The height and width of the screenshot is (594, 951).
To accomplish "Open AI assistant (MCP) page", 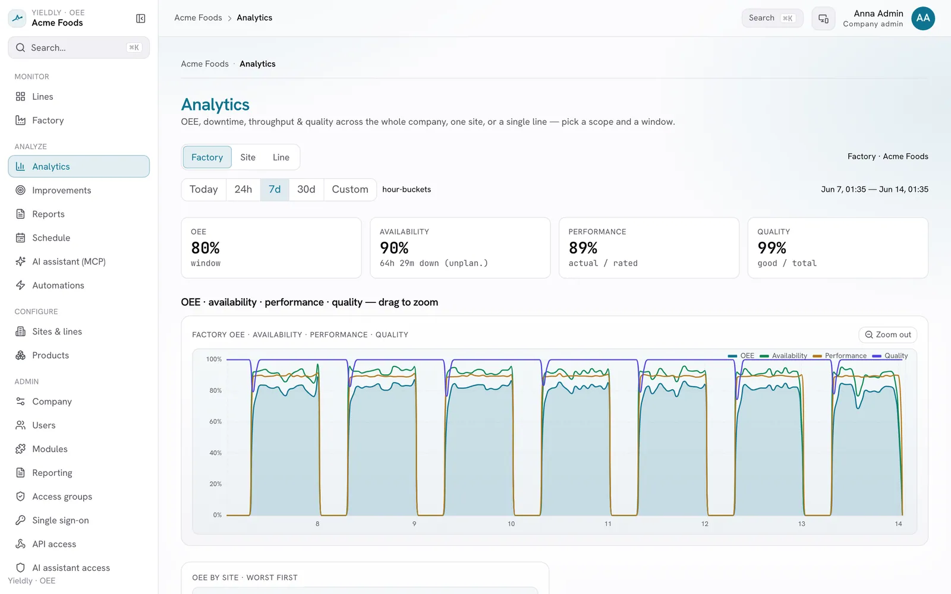I will coord(78,261).
